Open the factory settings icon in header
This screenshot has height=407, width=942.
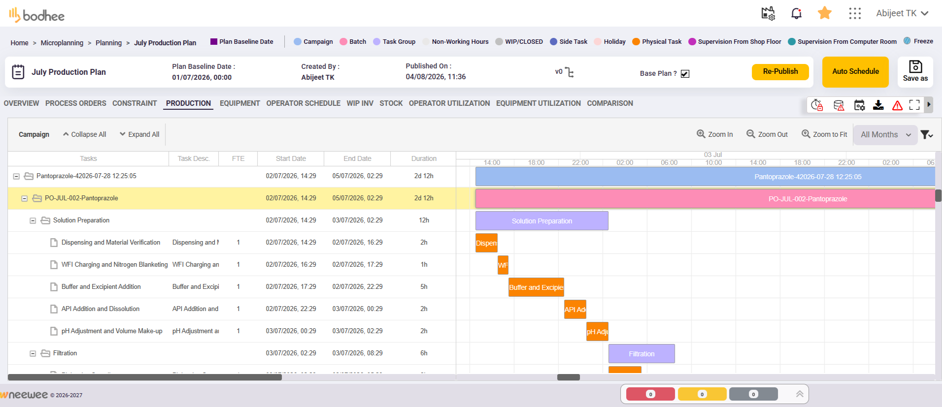point(768,13)
